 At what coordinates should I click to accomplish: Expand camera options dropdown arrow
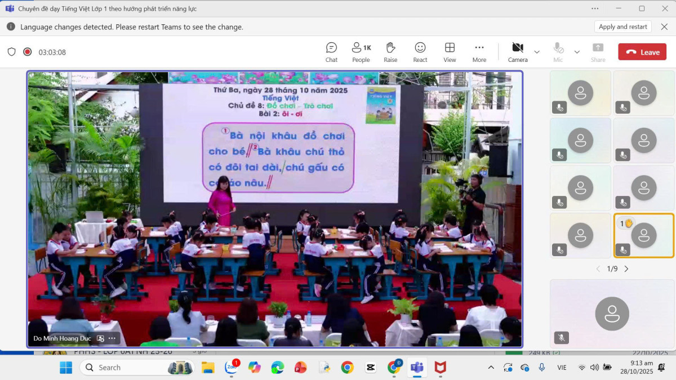[x=537, y=52]
